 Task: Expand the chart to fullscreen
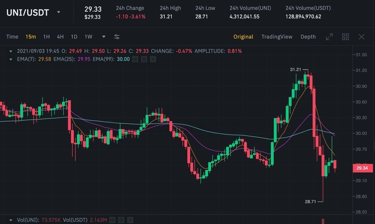[x=329, y=37]
